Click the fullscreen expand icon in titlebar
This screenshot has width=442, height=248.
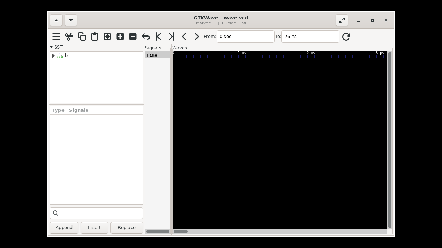click(342, 20)
